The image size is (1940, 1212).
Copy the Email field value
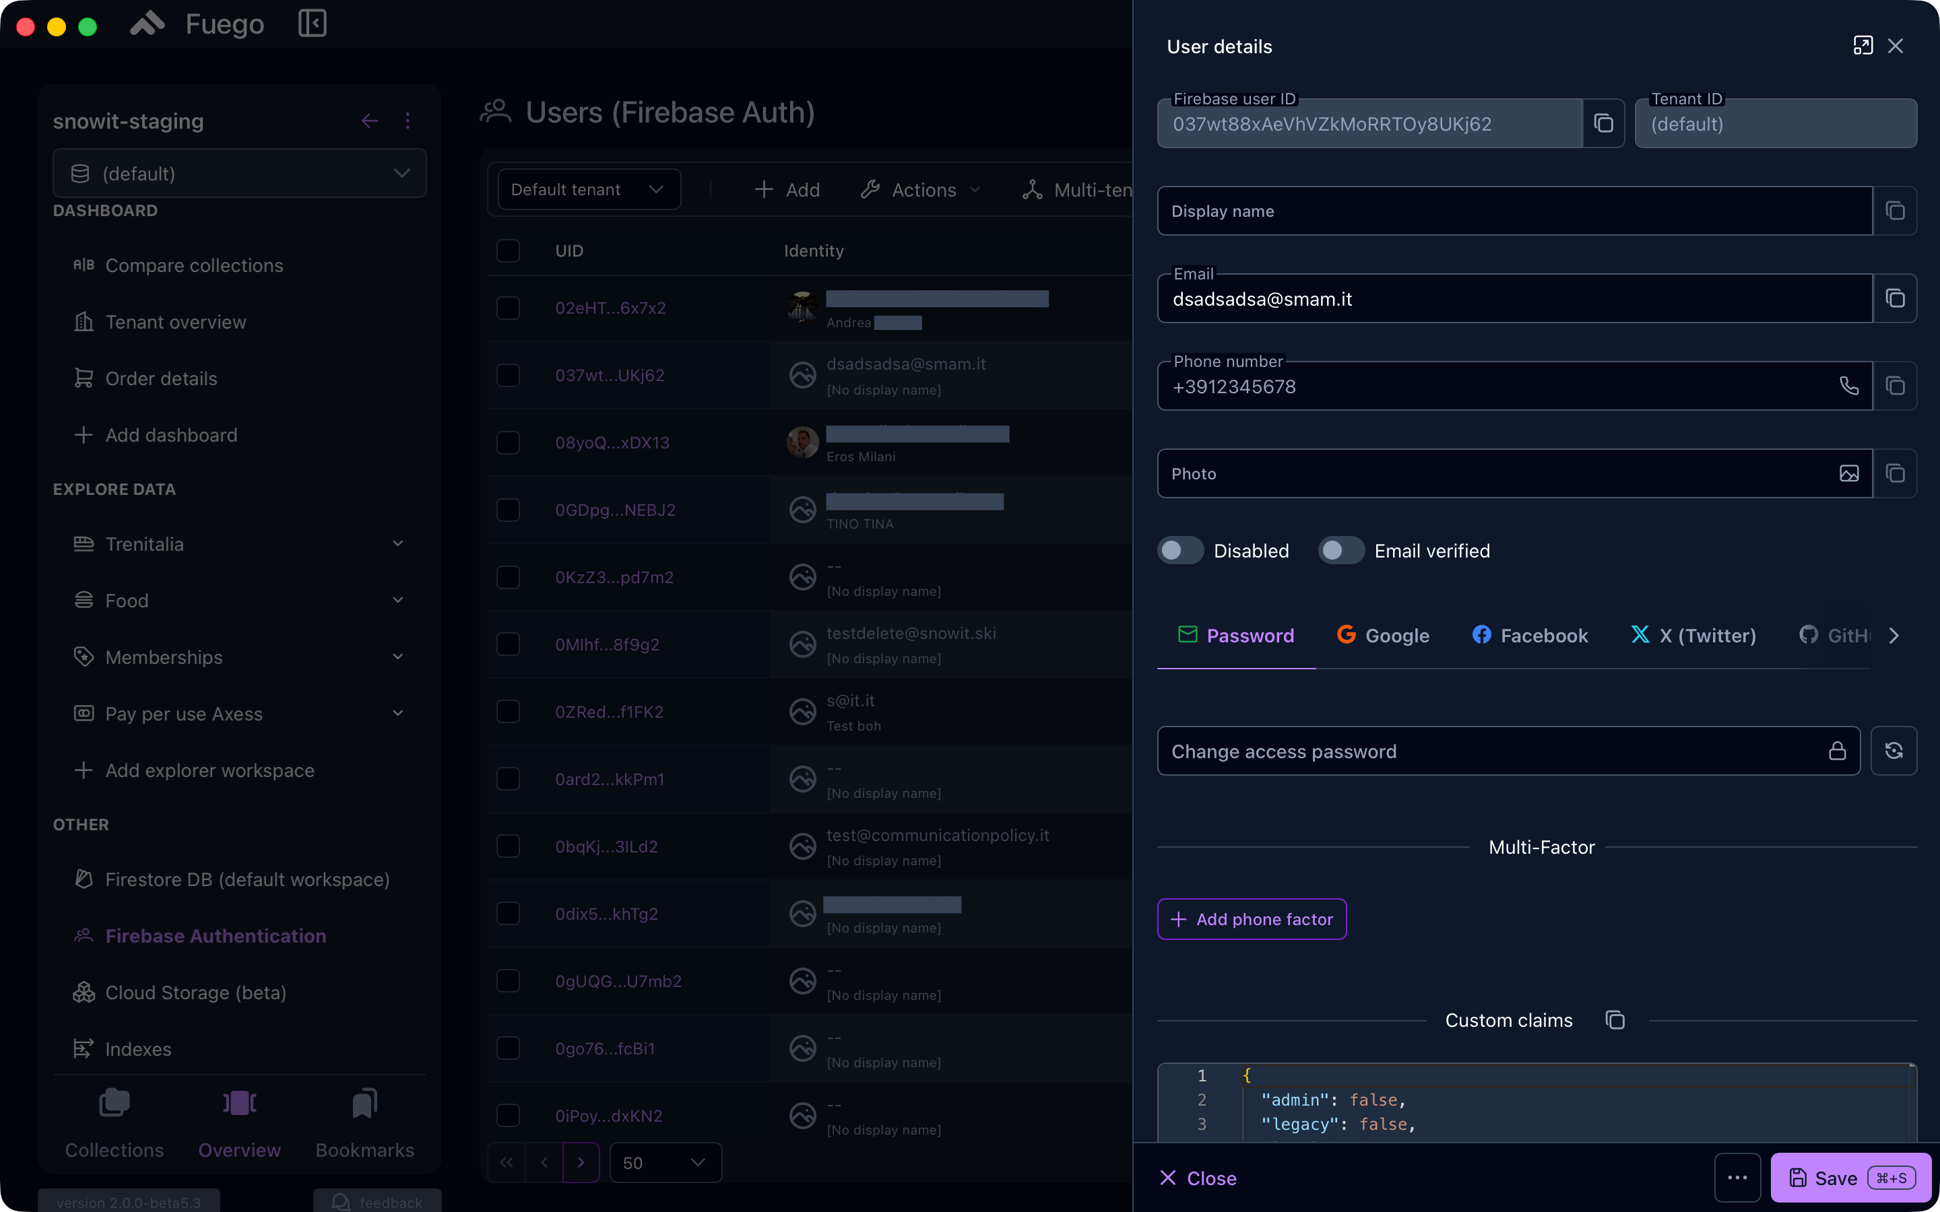[x=1894, y=298]
